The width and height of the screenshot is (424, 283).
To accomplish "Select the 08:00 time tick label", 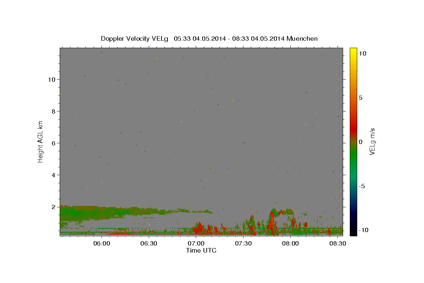I will pos(291,244).
